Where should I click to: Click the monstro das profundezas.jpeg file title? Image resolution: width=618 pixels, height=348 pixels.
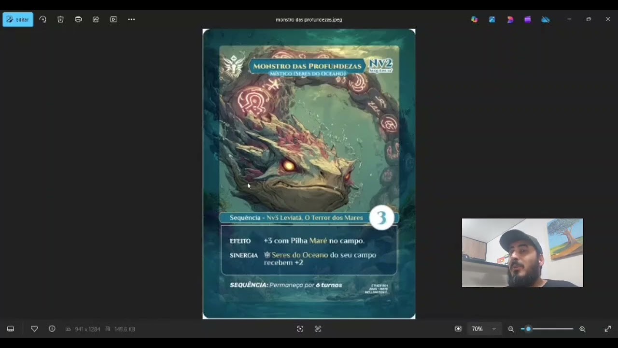pyautogui.click(x=309, y=20)
